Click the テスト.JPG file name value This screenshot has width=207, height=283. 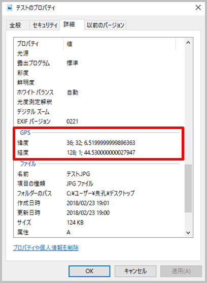click(78, 174)
